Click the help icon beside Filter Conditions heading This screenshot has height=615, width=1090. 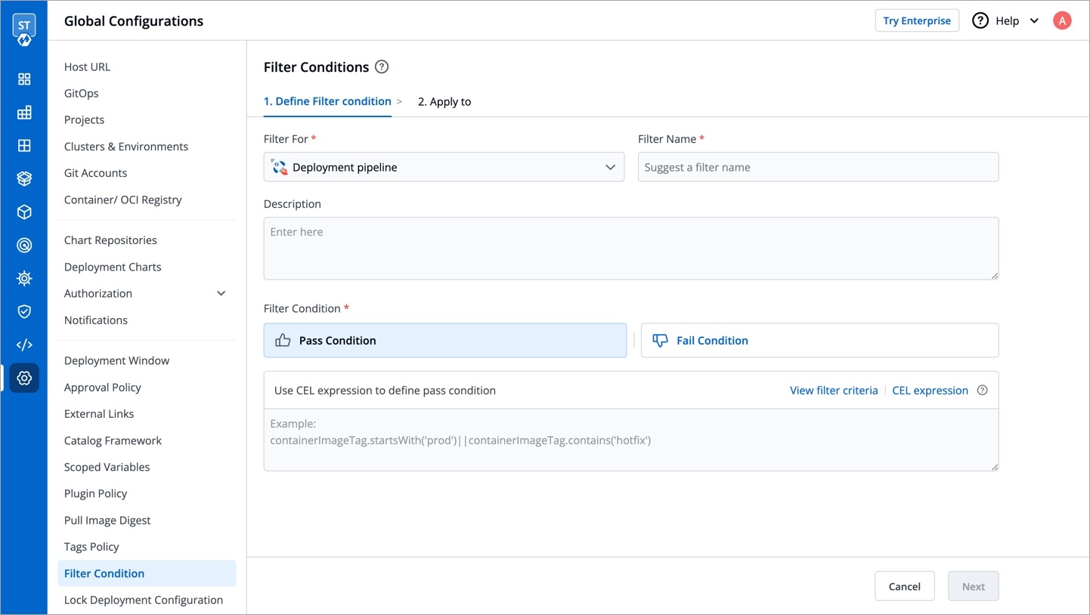(x=382, y=66)
